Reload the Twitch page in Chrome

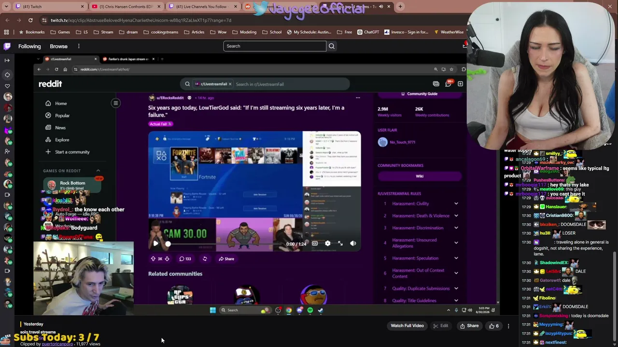pyautogui.click(x=30, y=20)
